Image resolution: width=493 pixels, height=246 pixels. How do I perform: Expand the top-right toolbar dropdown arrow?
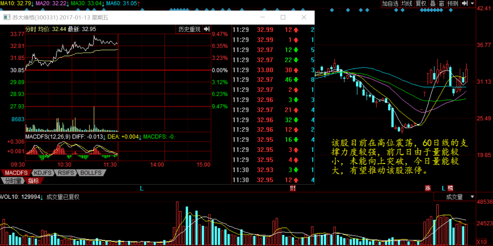pyautogui.click(x=472, y=4)
